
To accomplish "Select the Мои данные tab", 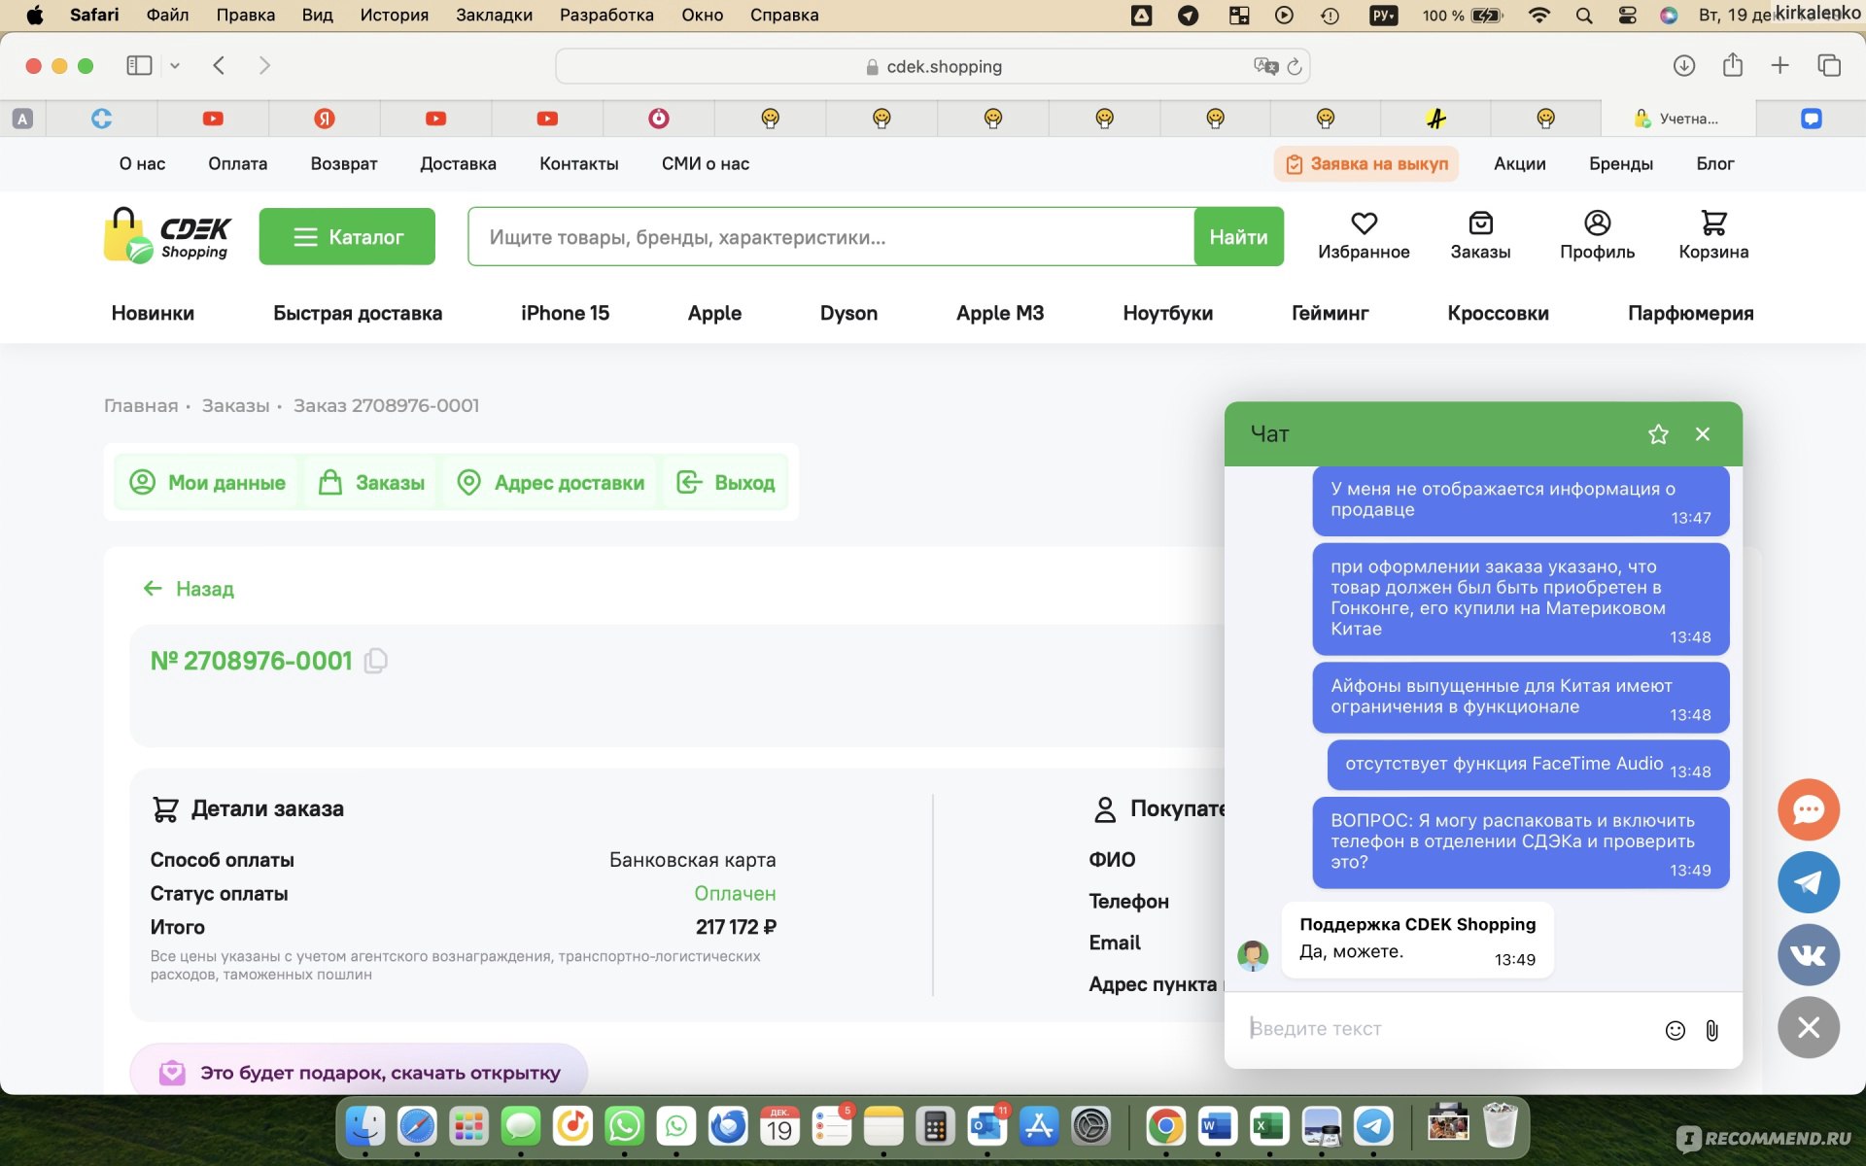I will (x=208, y=482).
